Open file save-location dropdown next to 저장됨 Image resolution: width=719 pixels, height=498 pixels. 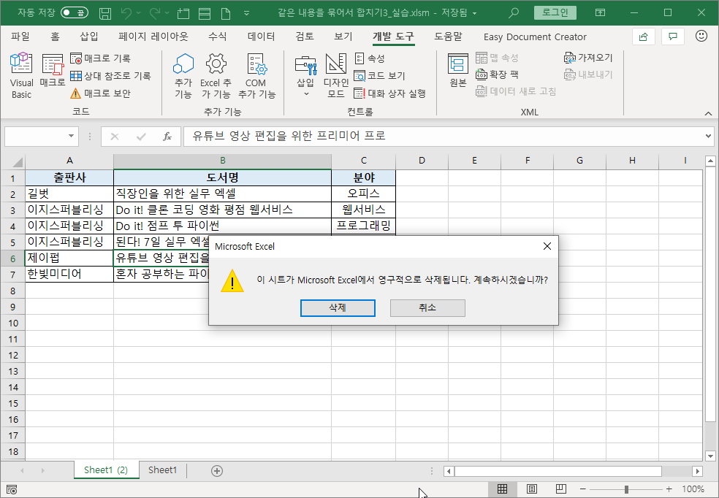[475, 13]
